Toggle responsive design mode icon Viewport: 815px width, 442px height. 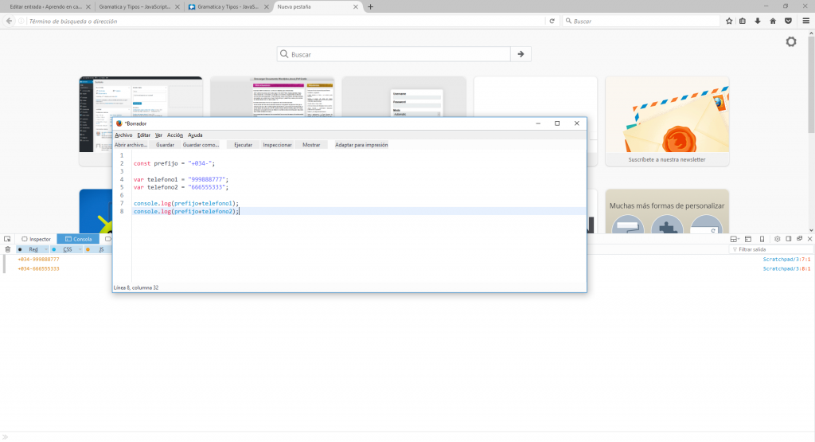pos(762,239)
